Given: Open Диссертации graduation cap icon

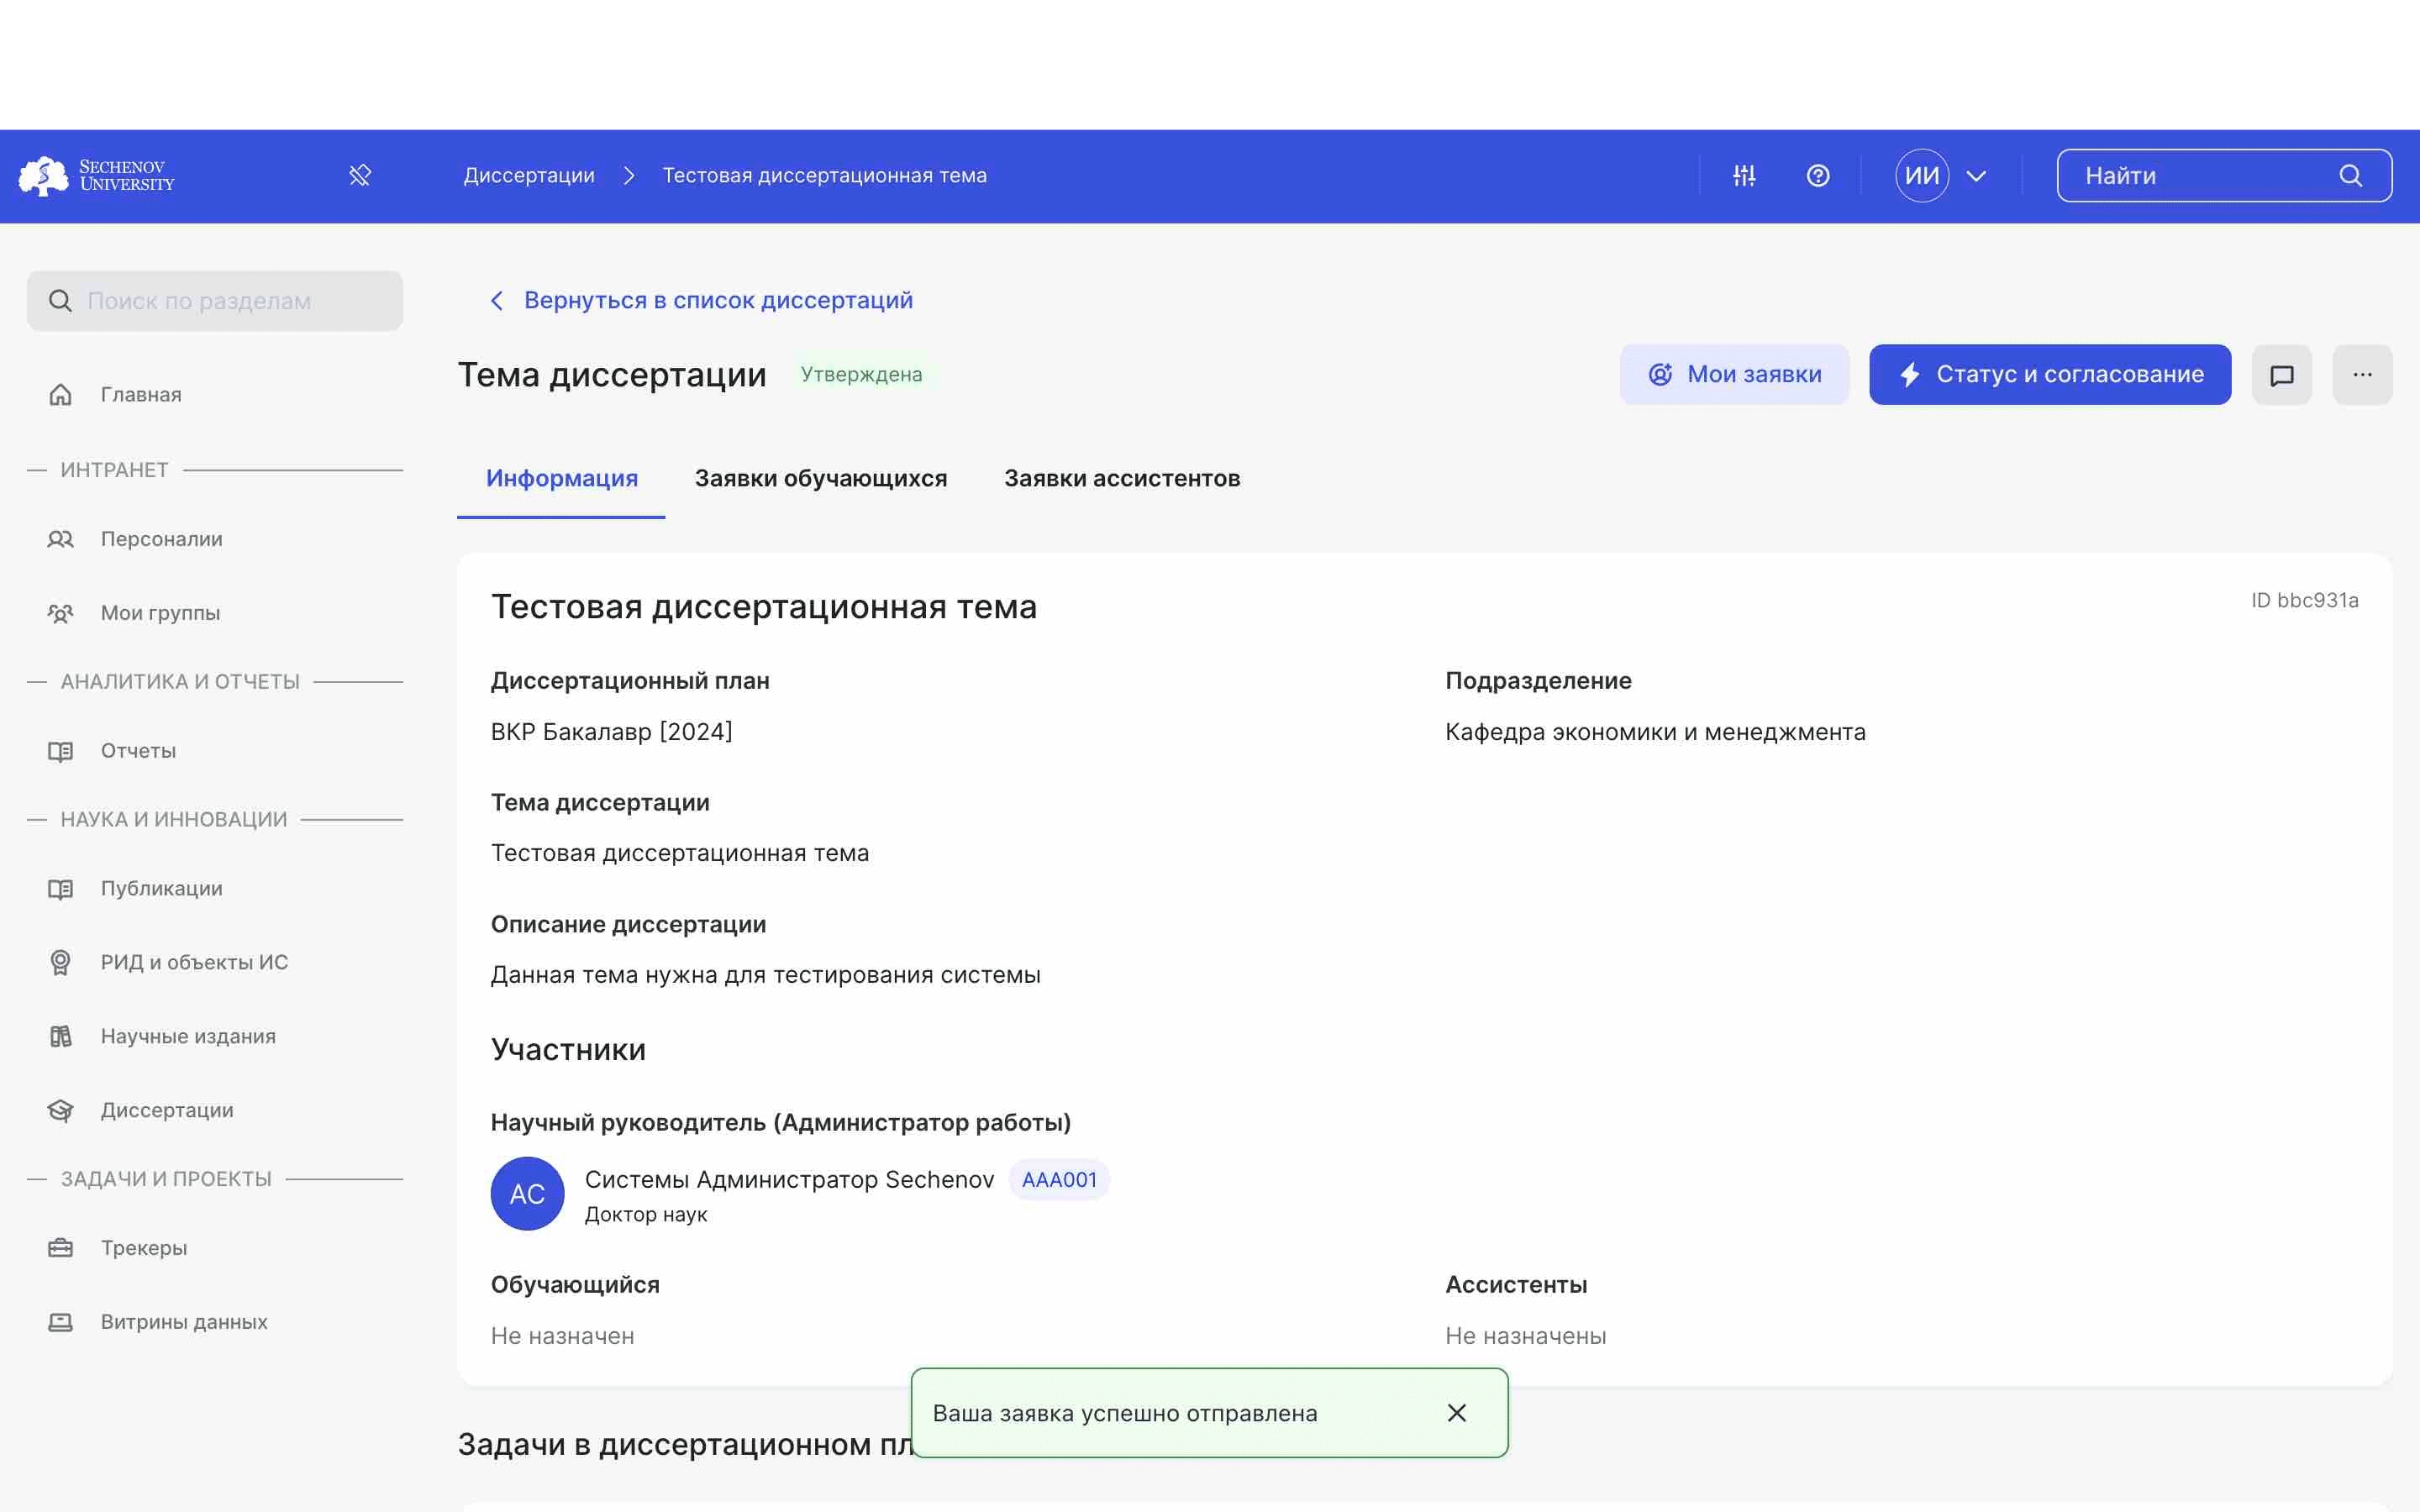Looking at the screenshot, I should tap(60, 1110).
